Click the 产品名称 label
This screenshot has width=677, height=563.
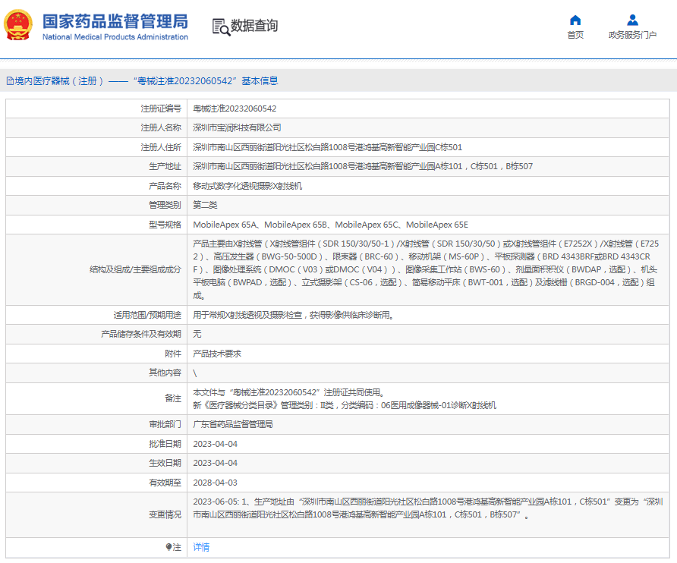165,186
